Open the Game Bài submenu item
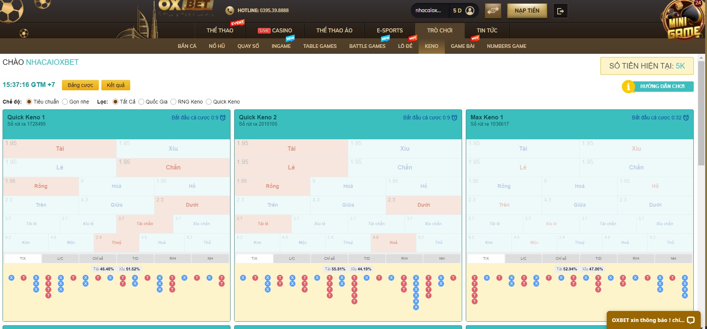Viewport: 707px width, 329px height. 462,46
